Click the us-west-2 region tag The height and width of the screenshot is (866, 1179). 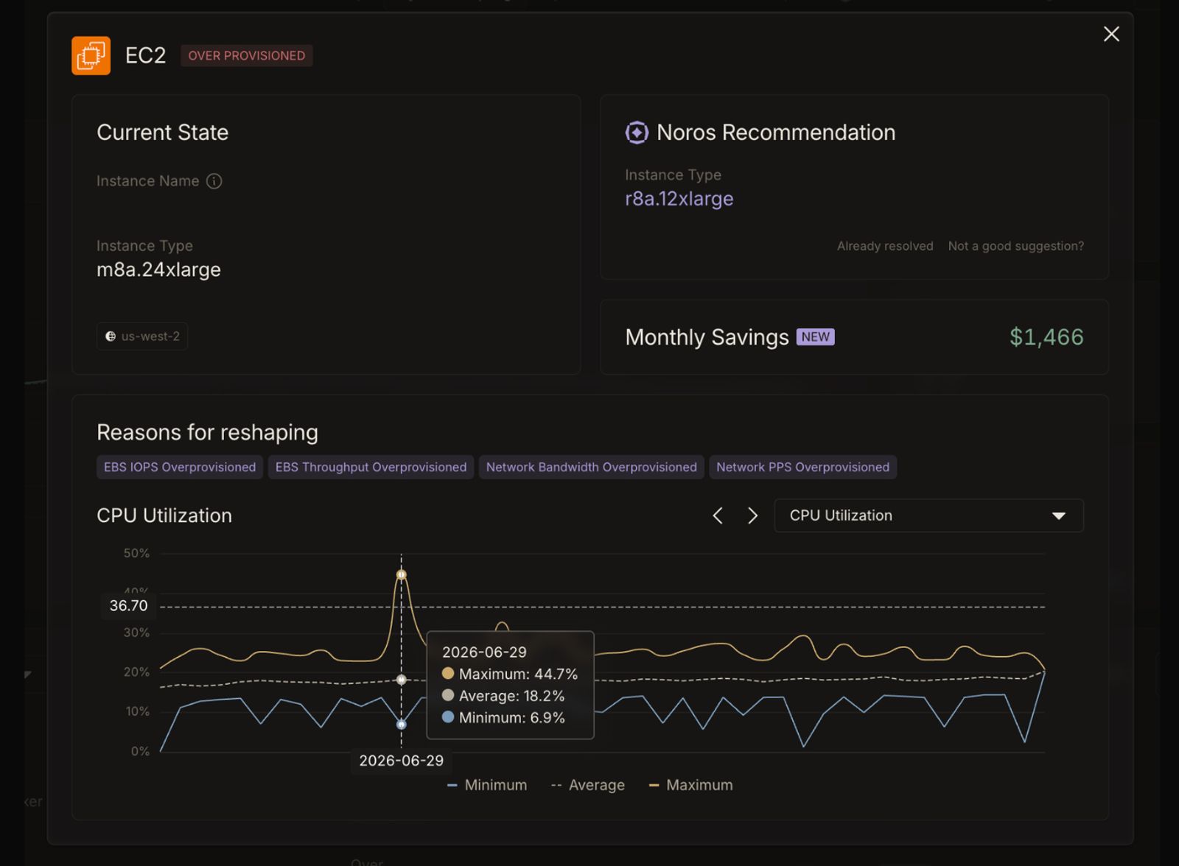[x=142, y=337]
